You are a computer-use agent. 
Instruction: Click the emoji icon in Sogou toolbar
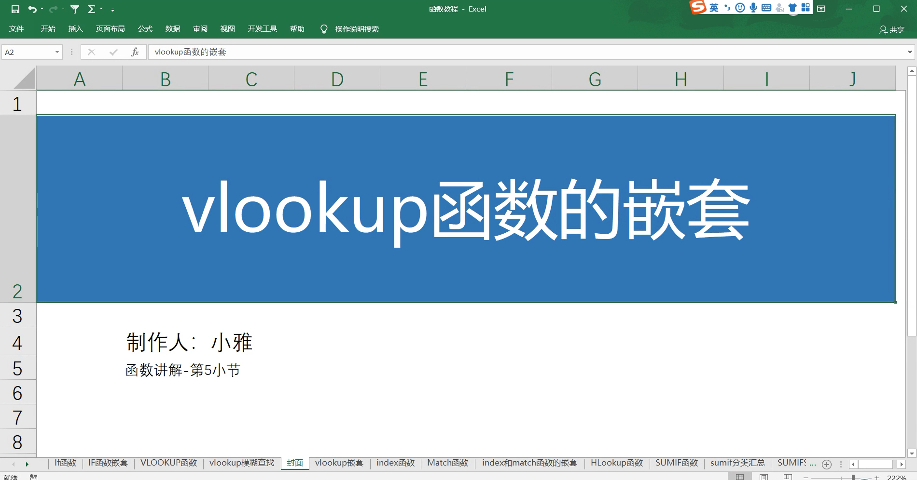coord(739,8)
